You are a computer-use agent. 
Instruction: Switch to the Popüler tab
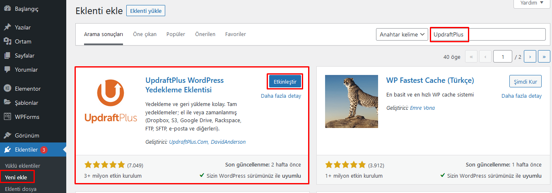[x=176, y=34]
